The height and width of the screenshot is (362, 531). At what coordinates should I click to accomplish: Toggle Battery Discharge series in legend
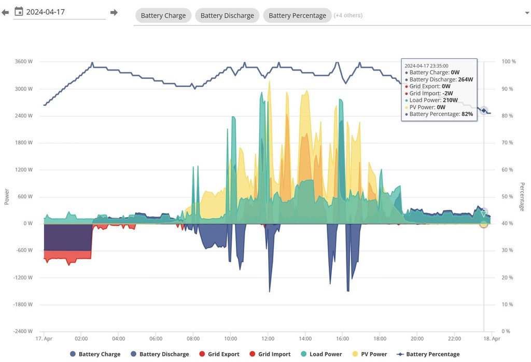point(159,354)
